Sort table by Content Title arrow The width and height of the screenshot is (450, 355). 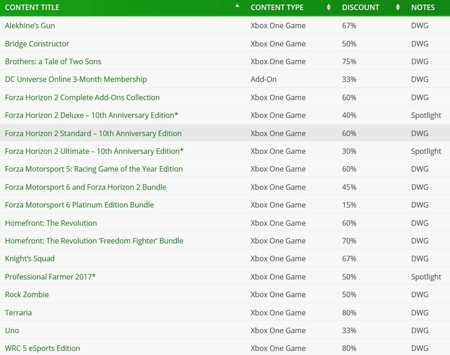pos(237,5)
